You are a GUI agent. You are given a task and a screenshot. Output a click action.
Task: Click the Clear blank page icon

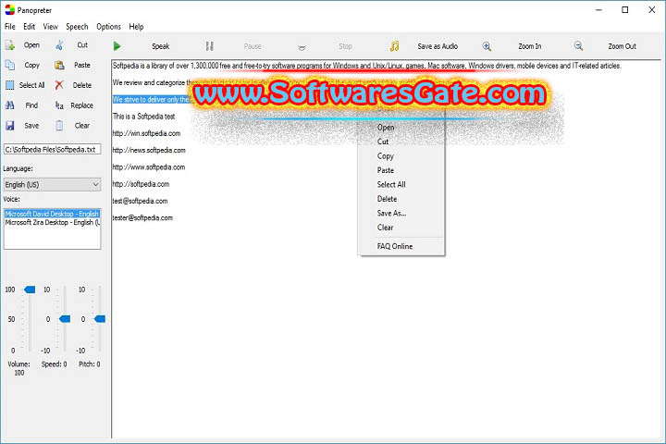click(x=59, y=126)
